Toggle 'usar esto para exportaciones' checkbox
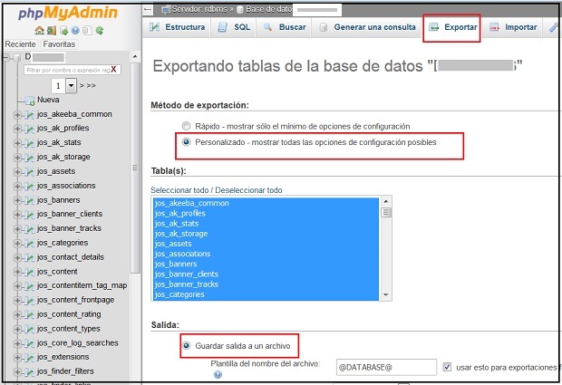The width and height of the screenshot is (562, 385). tap(447, 367)
